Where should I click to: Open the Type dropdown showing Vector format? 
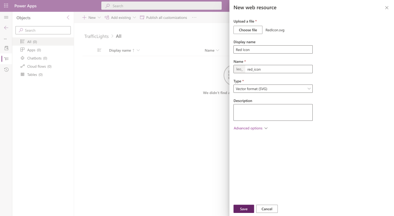(273, 89)
